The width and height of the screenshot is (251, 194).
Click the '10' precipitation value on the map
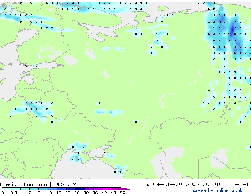pos(230,34)
